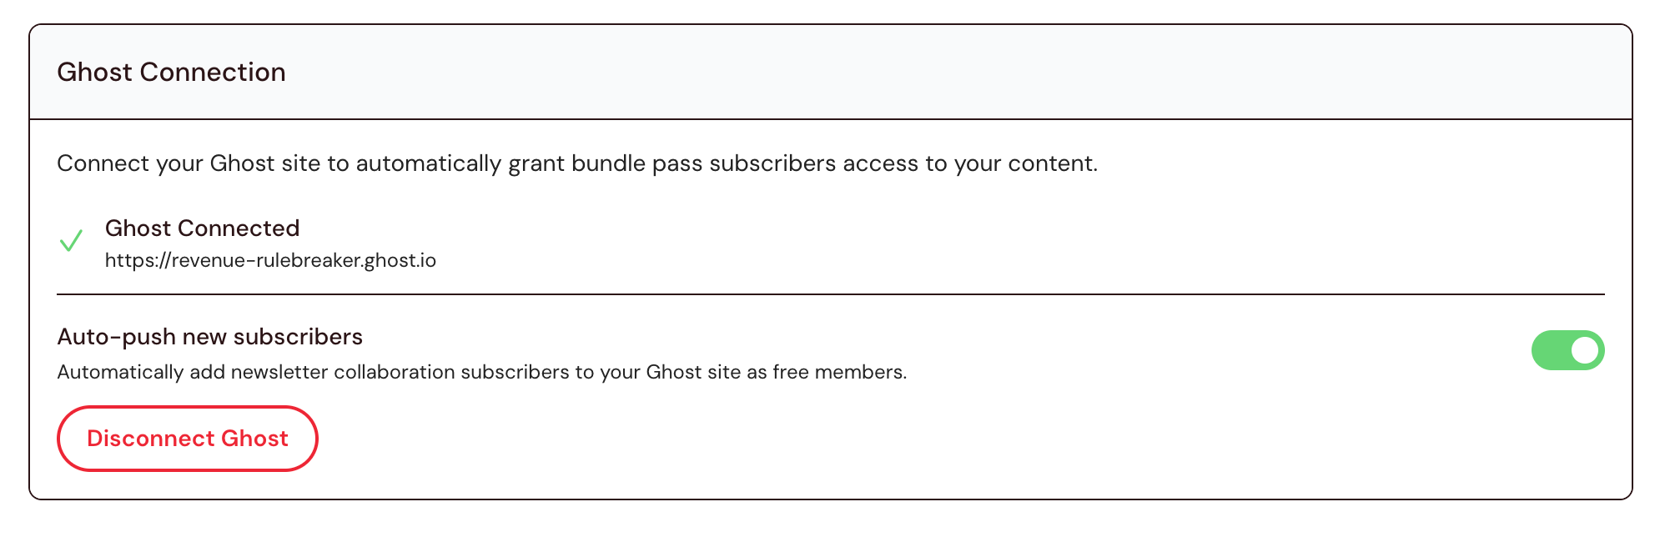Click the Automatically add newsletter subscribers description
Screen dimensions: 1660x537
tap(481, 372)
